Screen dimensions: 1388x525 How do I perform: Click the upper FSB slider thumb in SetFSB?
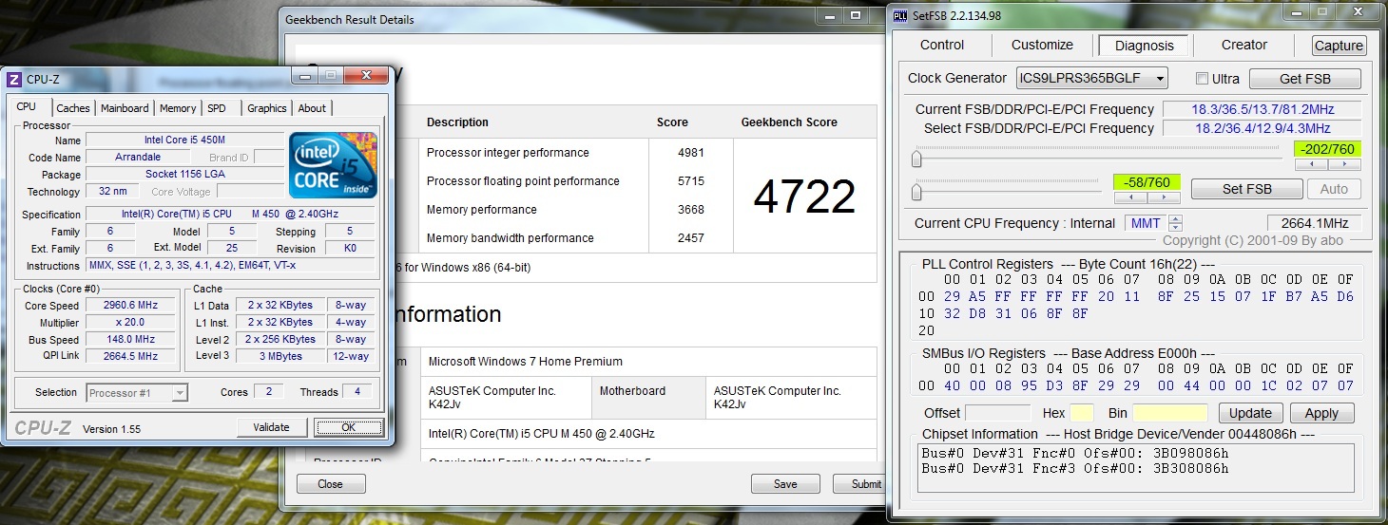pos(916,159)
